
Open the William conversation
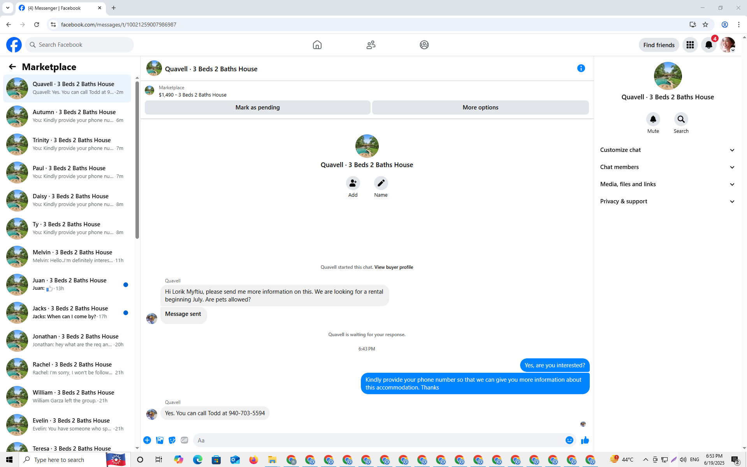click(x=67, y=397)
